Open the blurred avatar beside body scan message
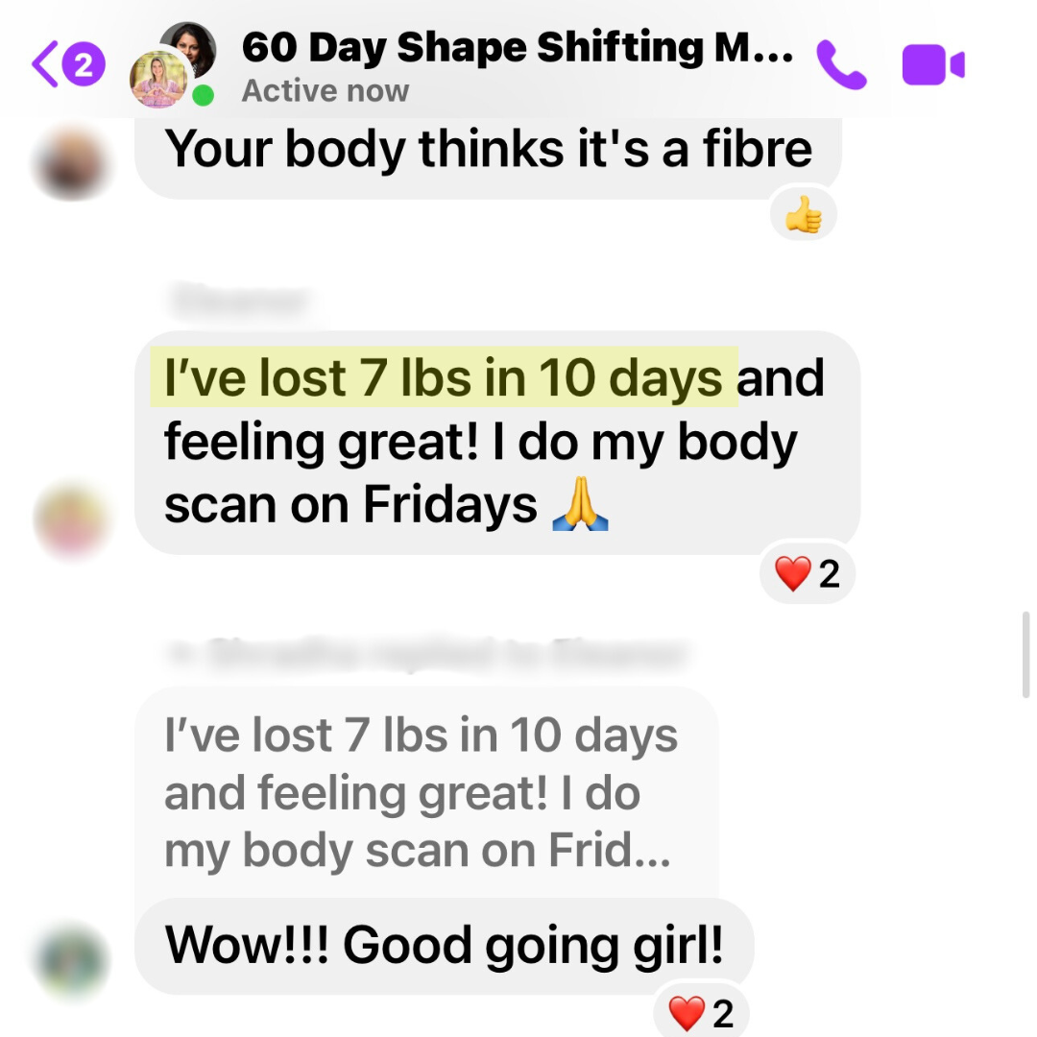Image resolution: width=1037 pixels, height=1037 pixels. coord(71,519)
